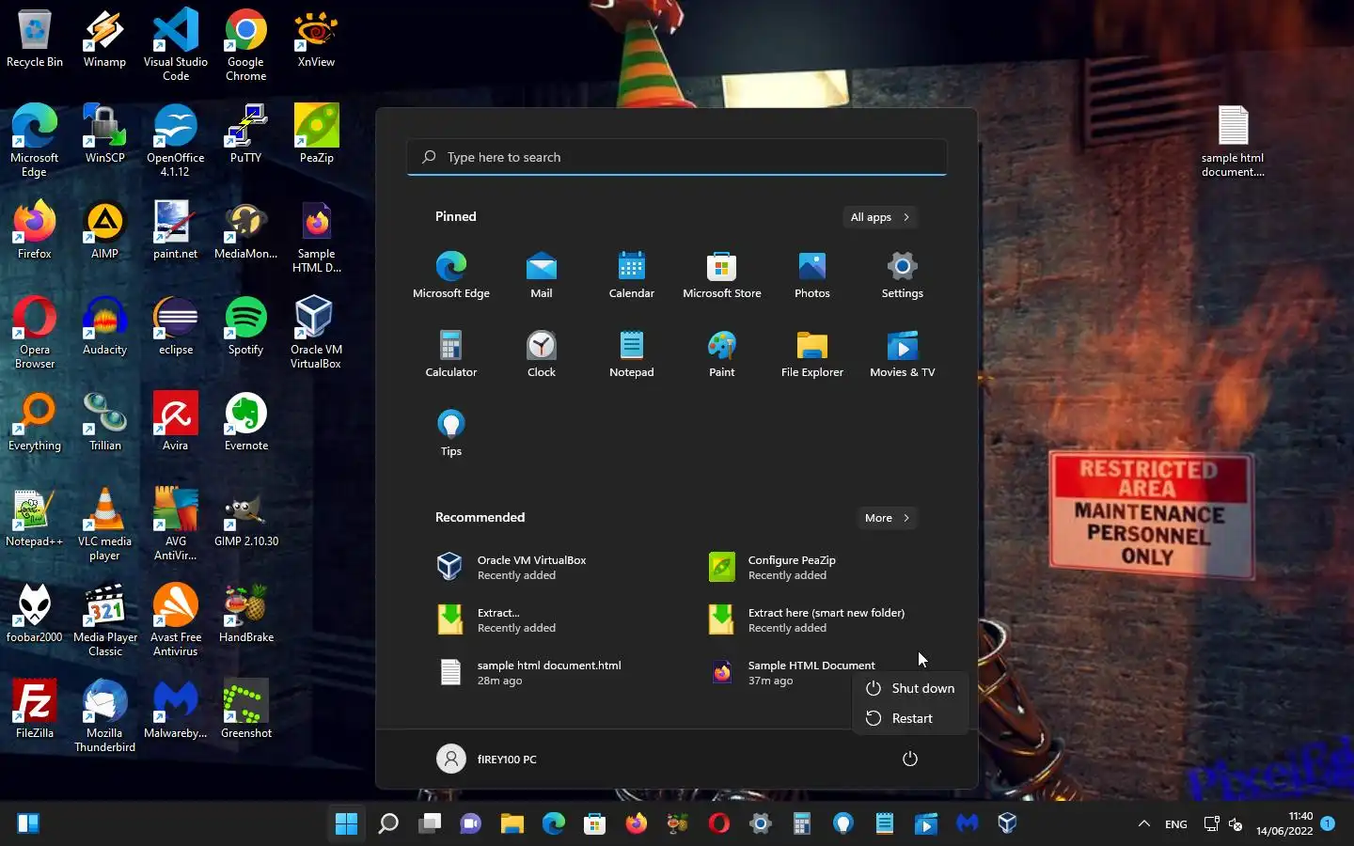Select VLC media player desktop icon
1354x846 pixels.
point(104,525)
